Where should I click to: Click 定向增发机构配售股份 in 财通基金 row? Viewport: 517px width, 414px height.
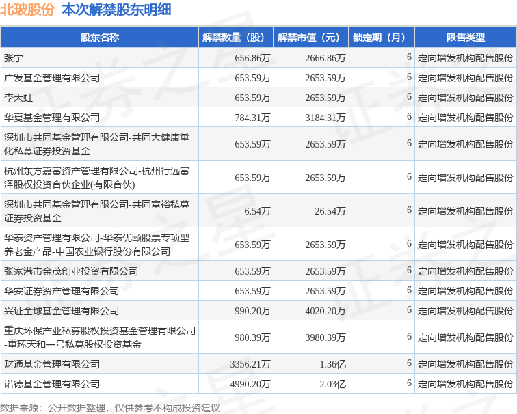pos(465,364)
